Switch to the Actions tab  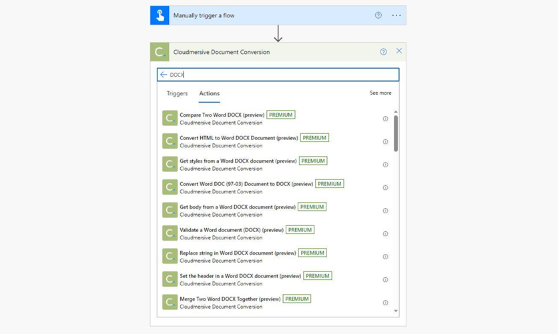(x=209, y=93)
